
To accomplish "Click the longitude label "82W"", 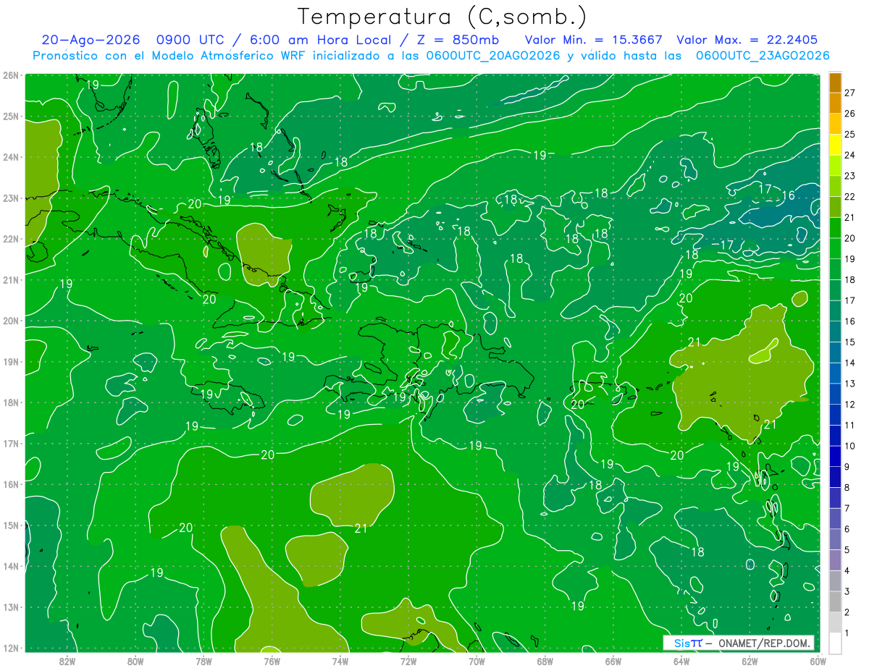I will pyautogui.click(x=67, y=660).
